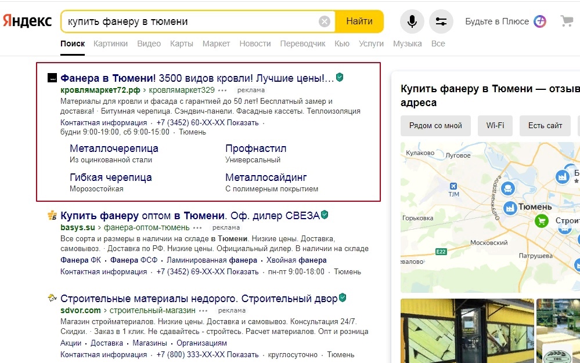
Task: Switch to the Новости tab
Action: [255, 43]
